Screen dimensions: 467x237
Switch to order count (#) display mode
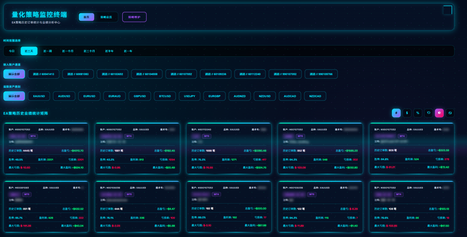[x=396, y=113]
